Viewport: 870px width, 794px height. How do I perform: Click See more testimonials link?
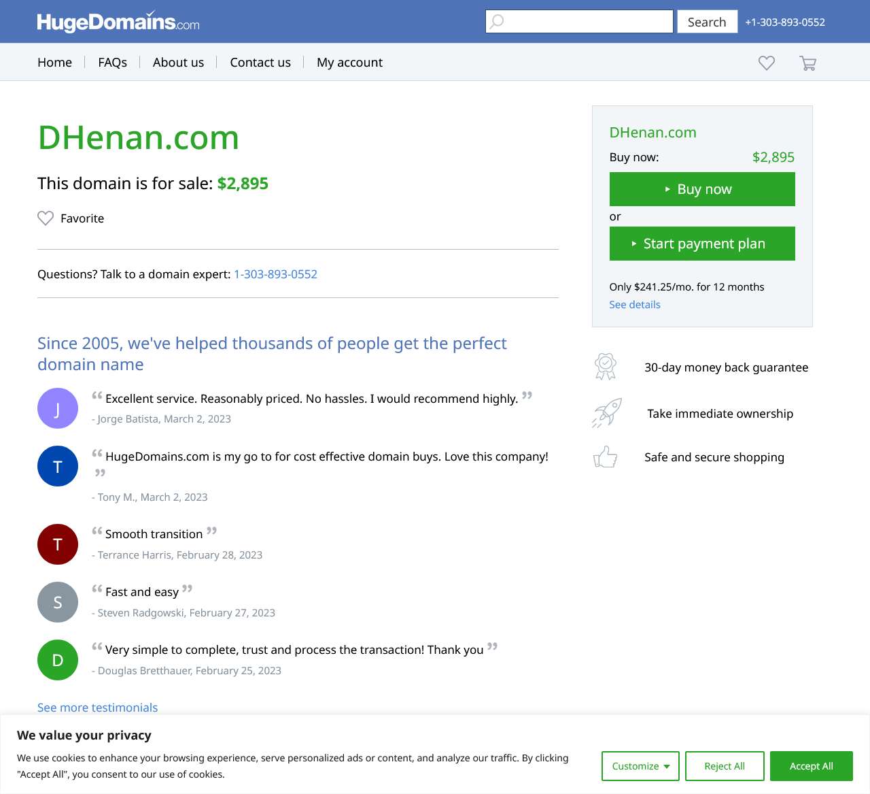pos(97,708)
